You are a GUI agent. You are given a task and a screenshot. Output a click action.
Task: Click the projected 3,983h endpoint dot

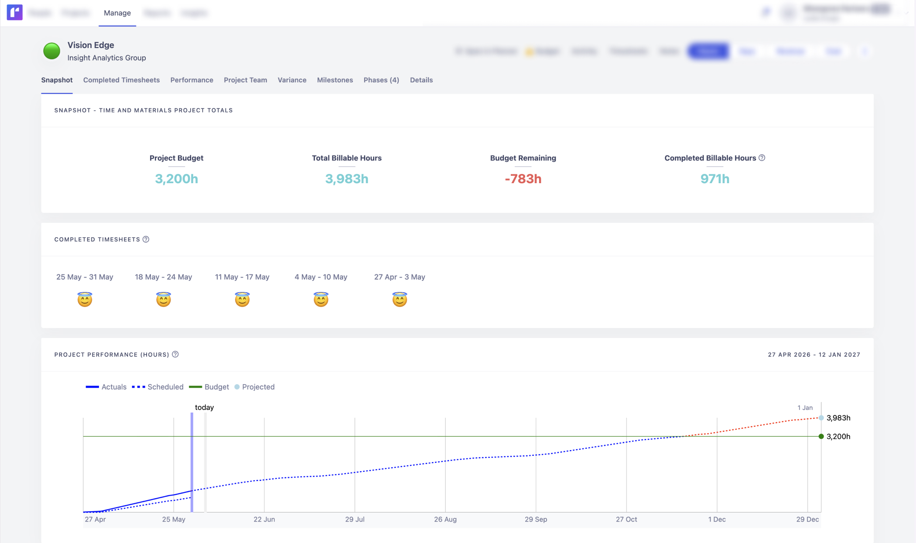coord(821,418)
